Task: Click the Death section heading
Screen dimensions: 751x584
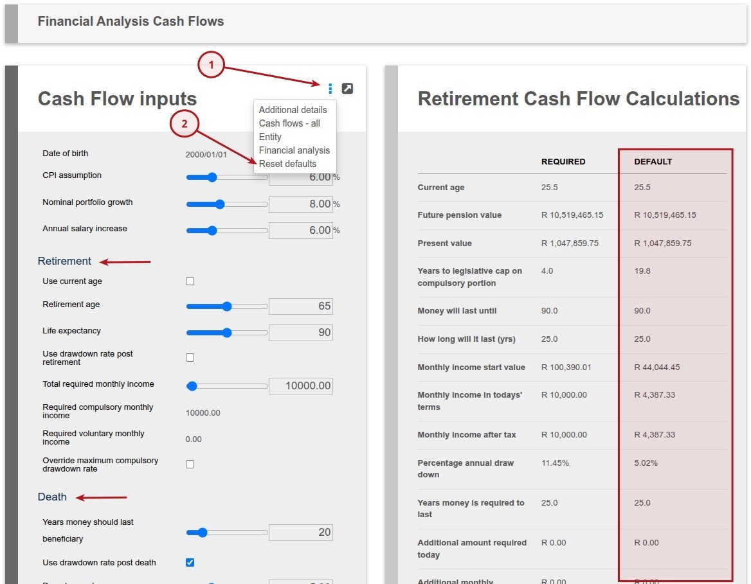Action: tap(52, 497)
